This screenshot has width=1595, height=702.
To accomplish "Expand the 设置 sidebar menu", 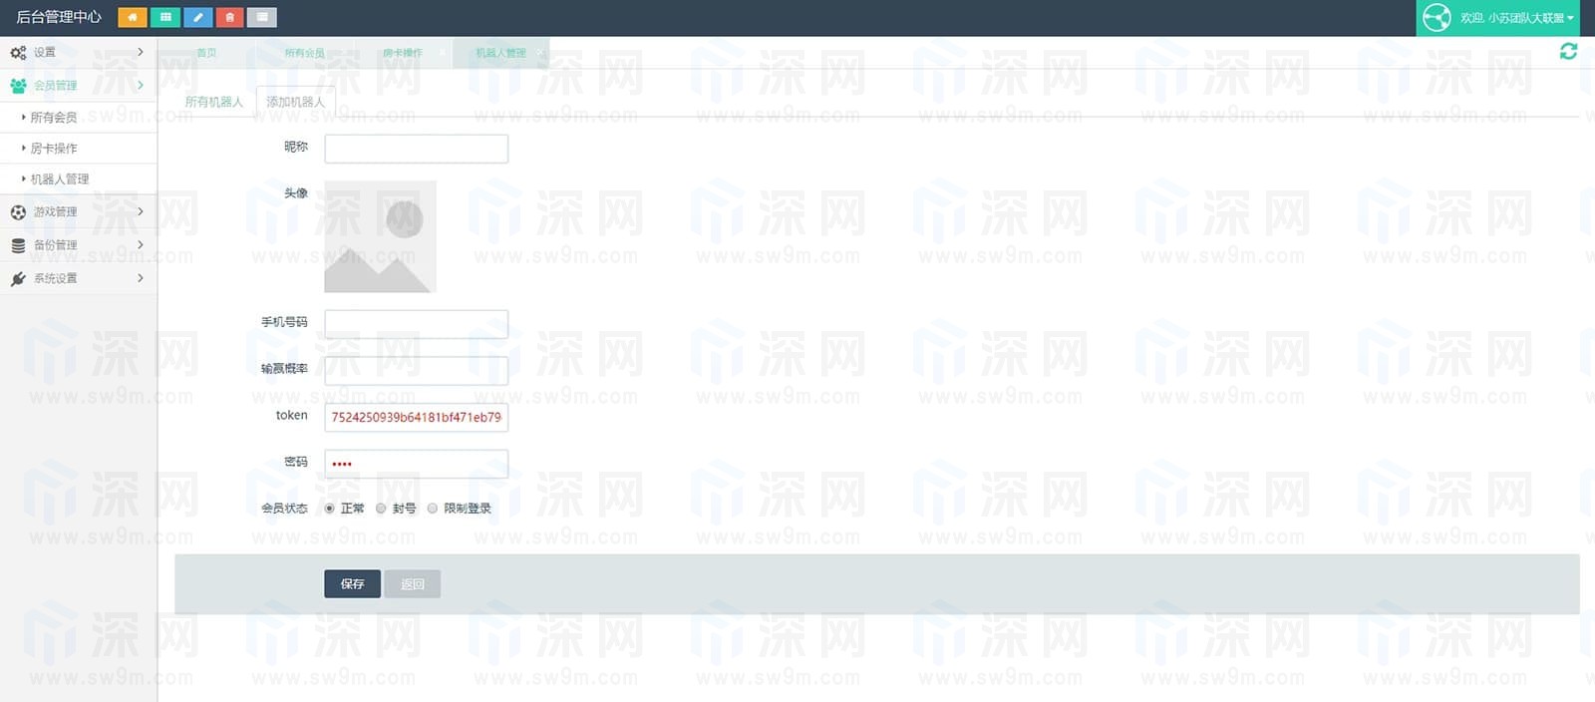I will [78, 52].
